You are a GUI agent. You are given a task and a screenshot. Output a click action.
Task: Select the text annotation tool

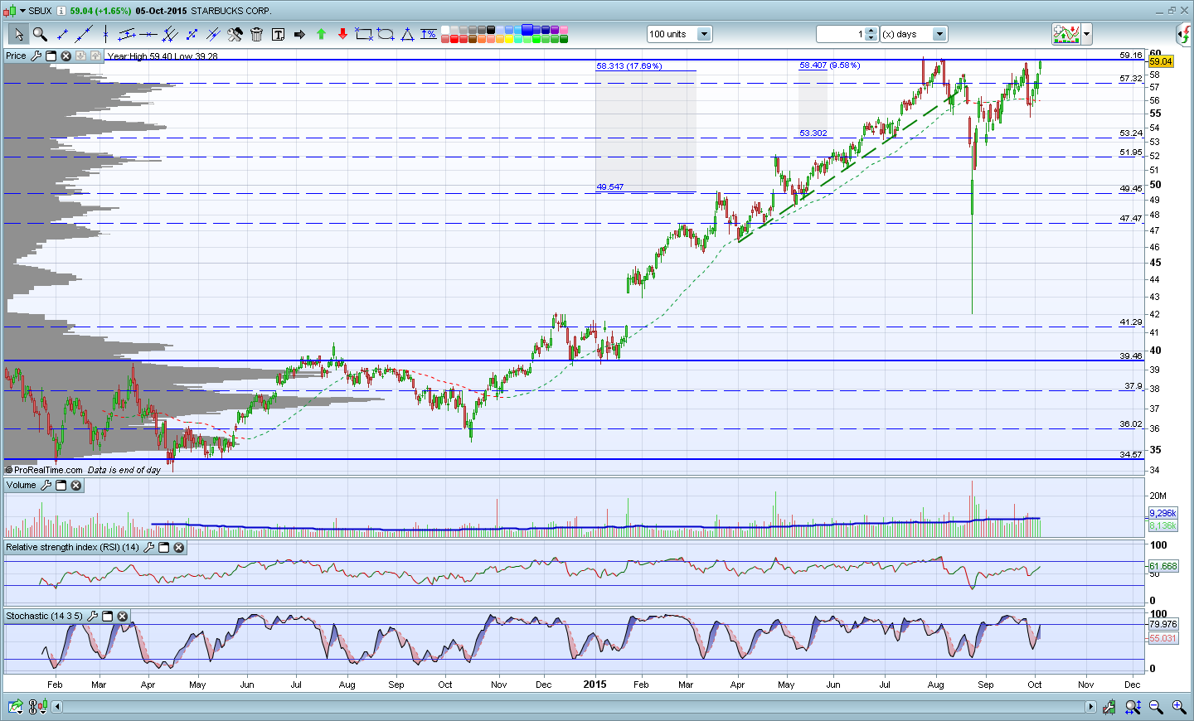(x=278, y=34)
